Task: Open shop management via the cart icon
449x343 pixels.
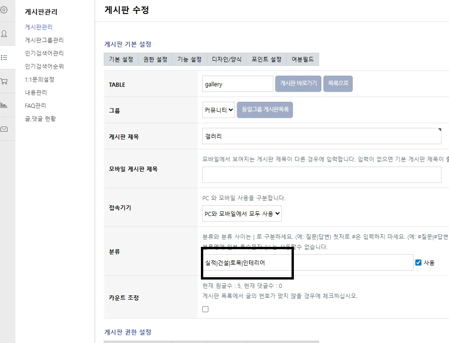Action: pos(4,81)
